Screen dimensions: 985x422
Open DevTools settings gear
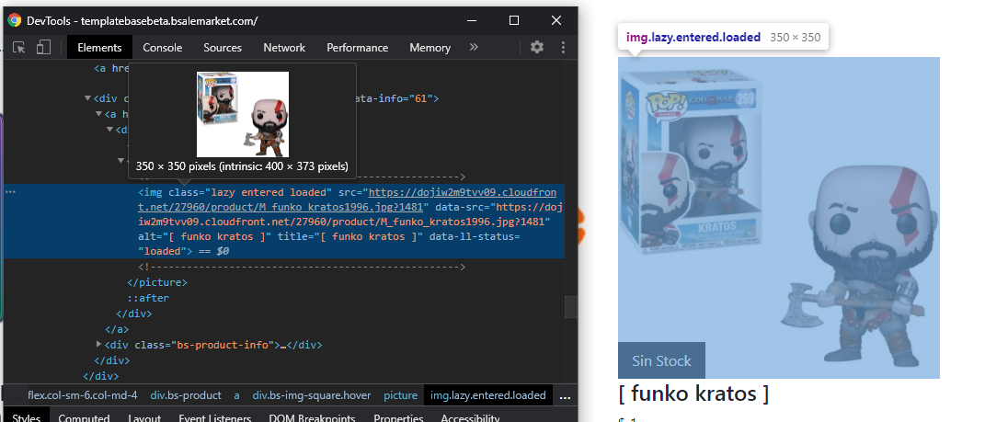pyautogui.click(x=536, y=47)
